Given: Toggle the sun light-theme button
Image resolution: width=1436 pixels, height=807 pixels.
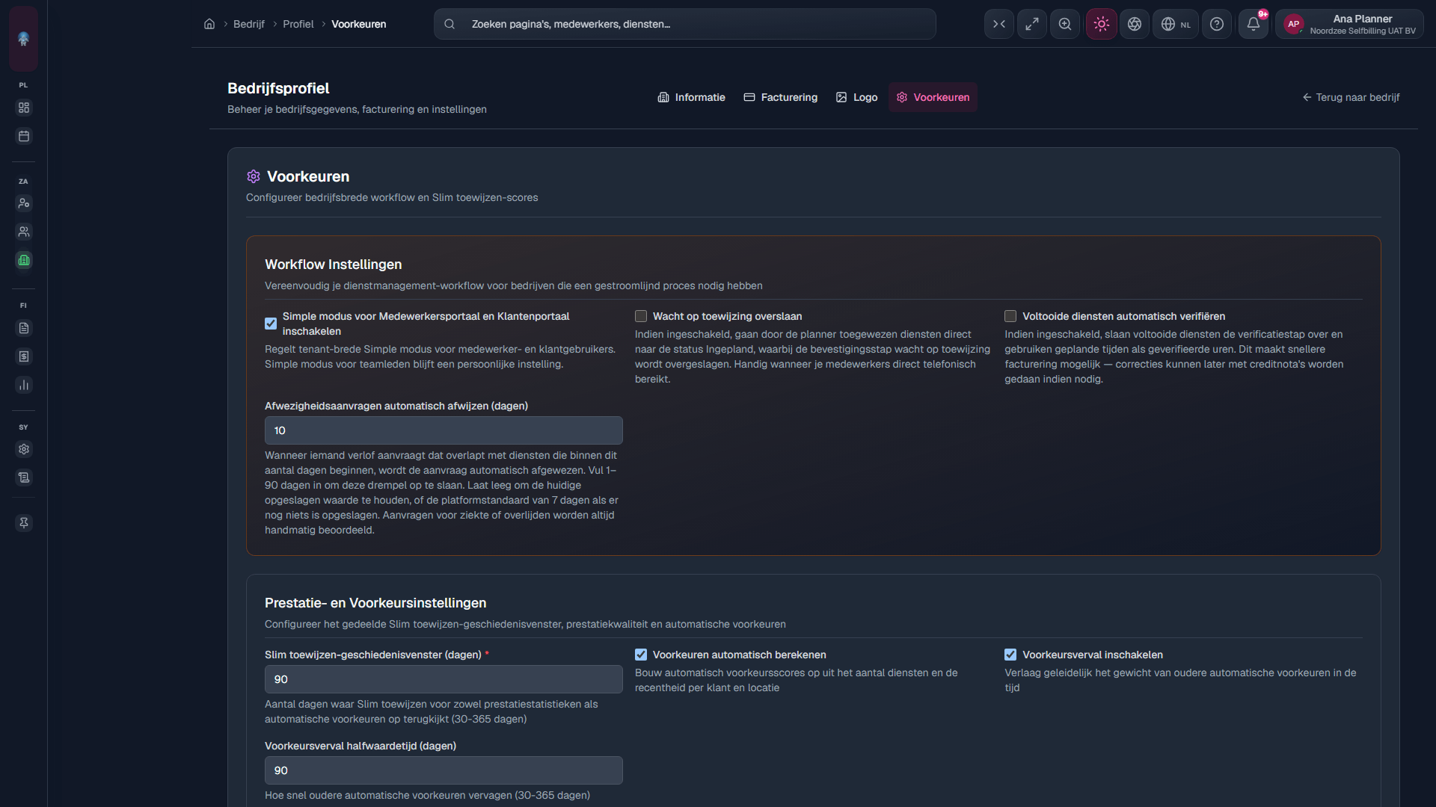Looking at the screenshot, I should (x=1102, y=24).
